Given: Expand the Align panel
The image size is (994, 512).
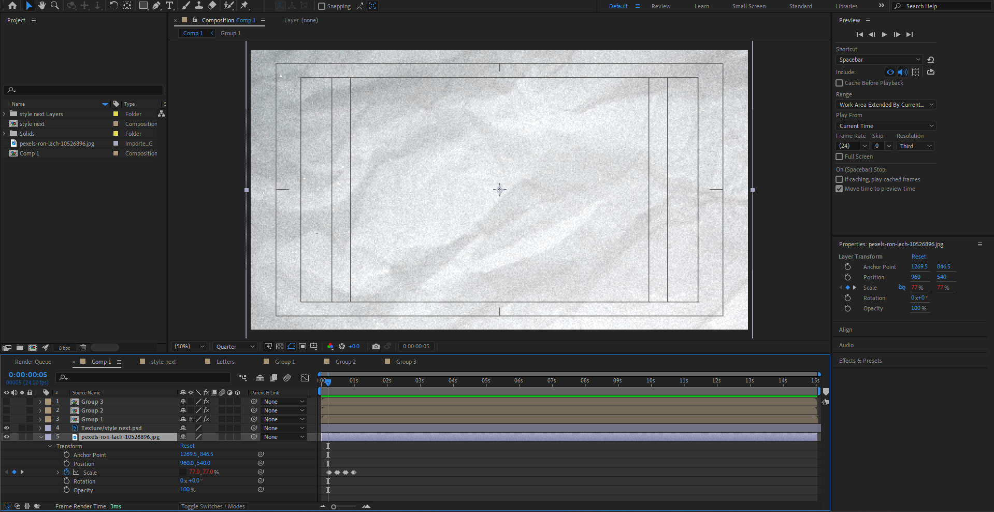Looking at the screenshot, I should [845, 330].
